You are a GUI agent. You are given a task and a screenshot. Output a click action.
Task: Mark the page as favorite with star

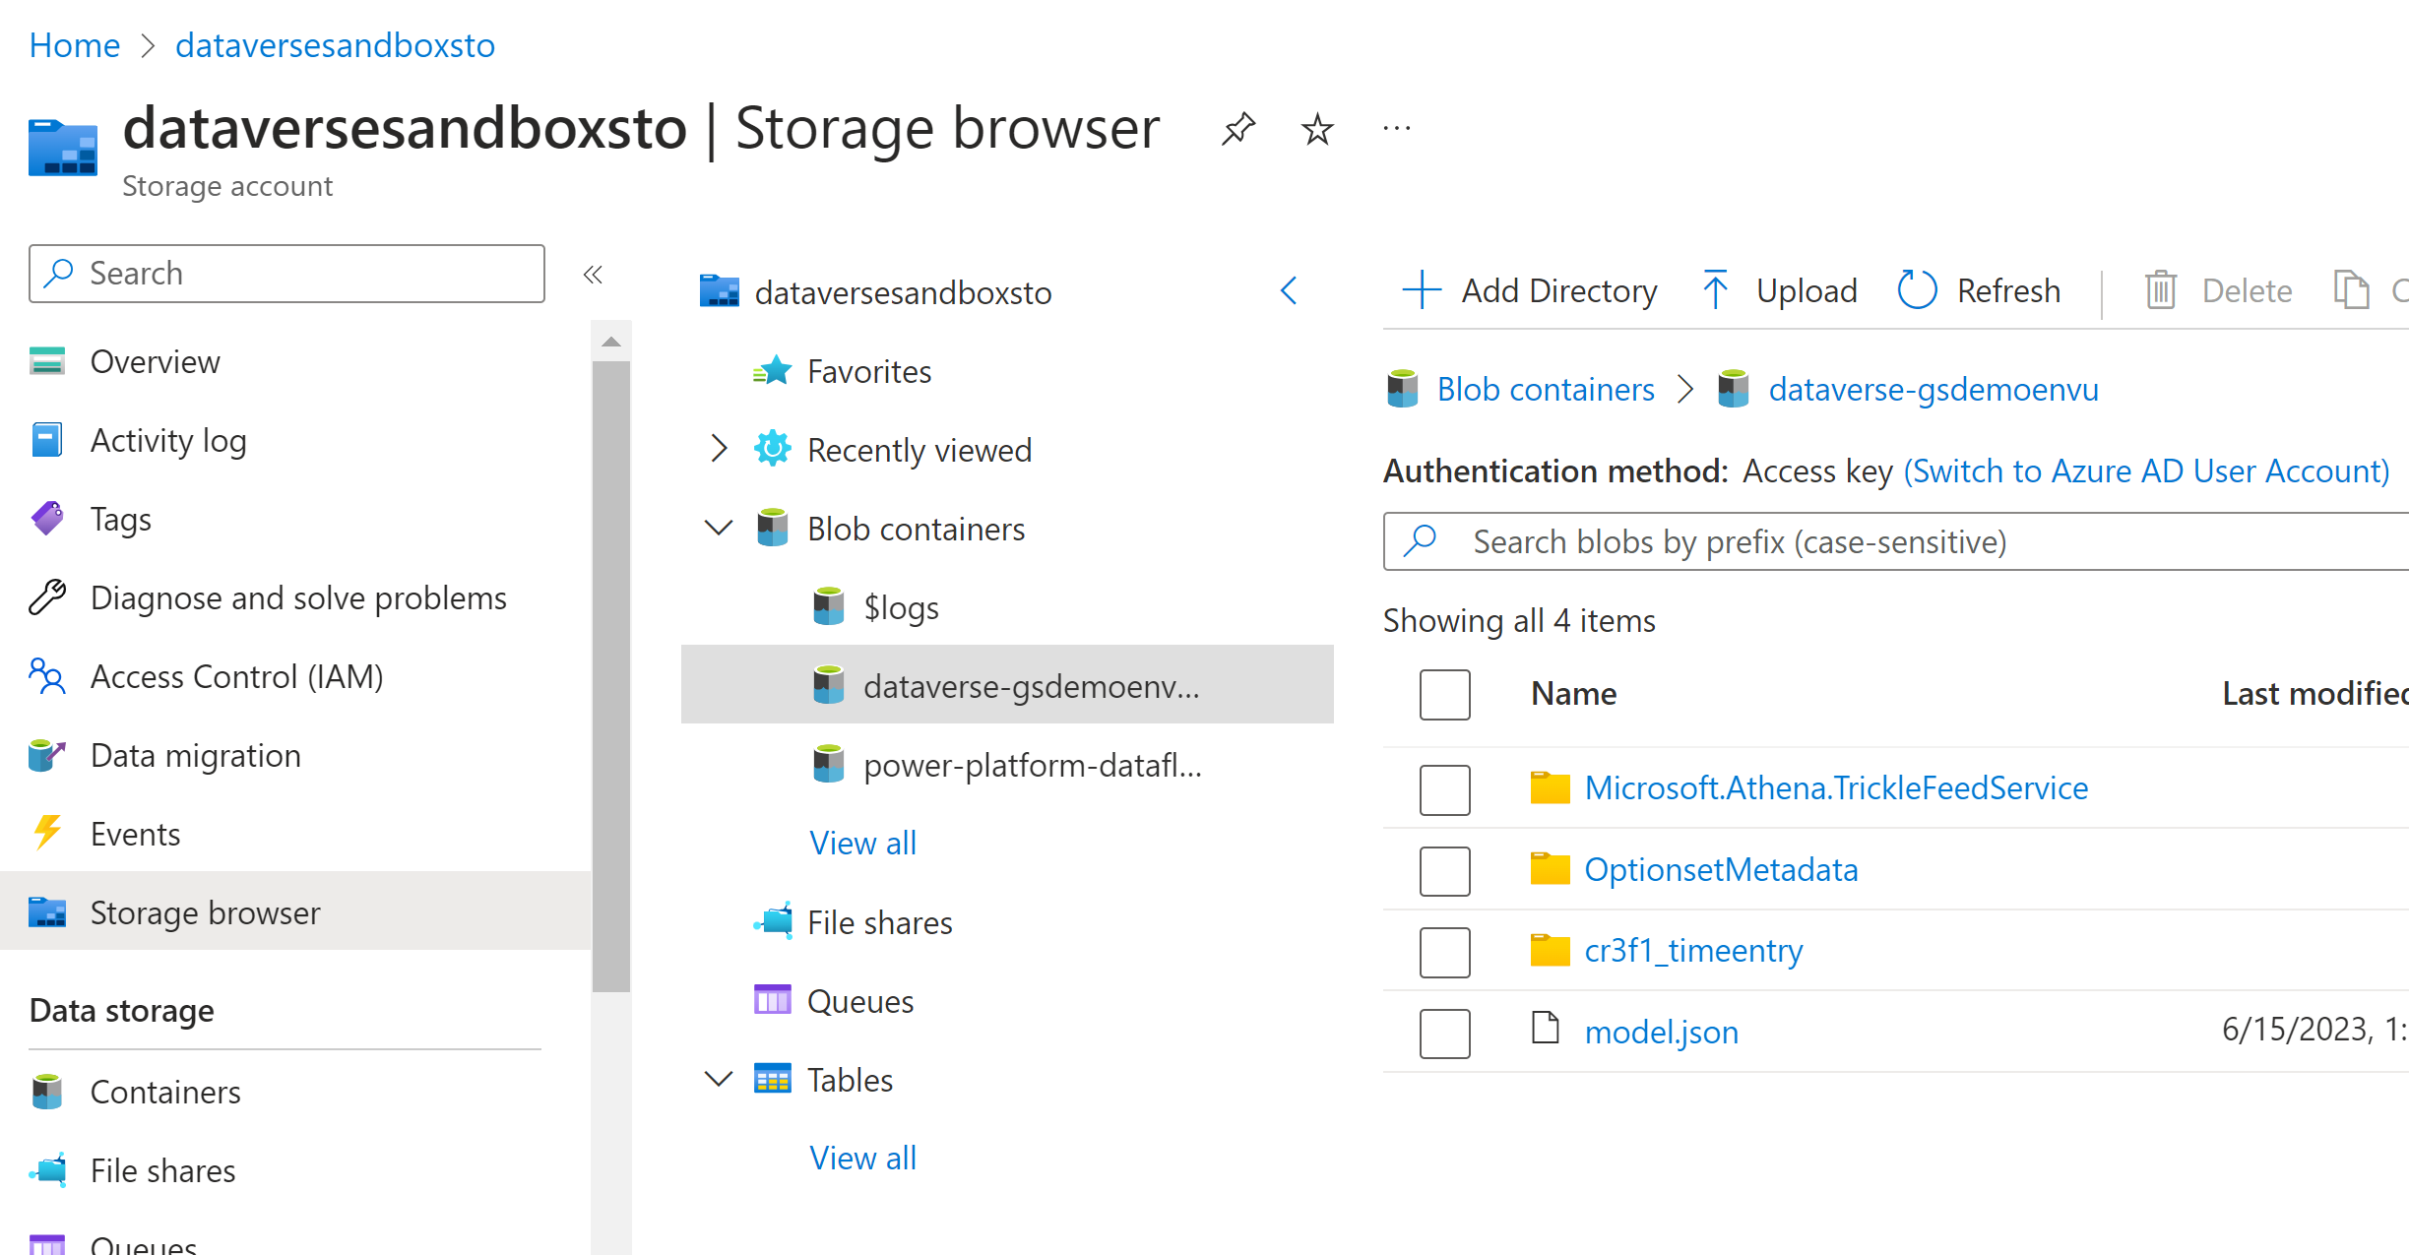pyautogui.click(x=1316, y=129)
